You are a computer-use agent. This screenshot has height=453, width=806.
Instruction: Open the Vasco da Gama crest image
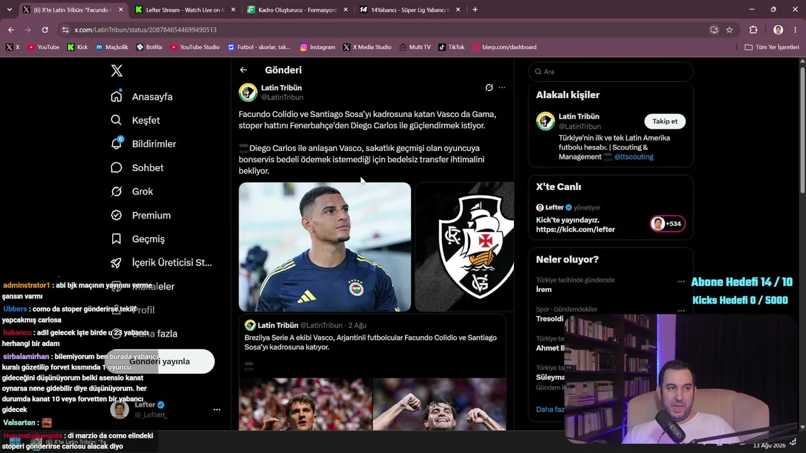[465, 247]
